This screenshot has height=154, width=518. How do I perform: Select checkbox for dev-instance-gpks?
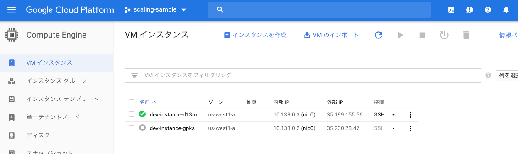pyautogui.click(x=132, y=128)
